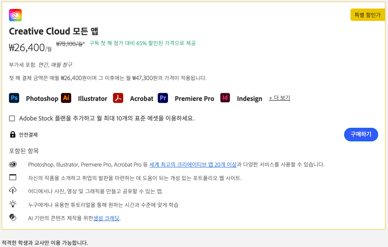Open the '세계 최고의 크리에이티브 앱 20개 이상' link

[x=193, y=164]
